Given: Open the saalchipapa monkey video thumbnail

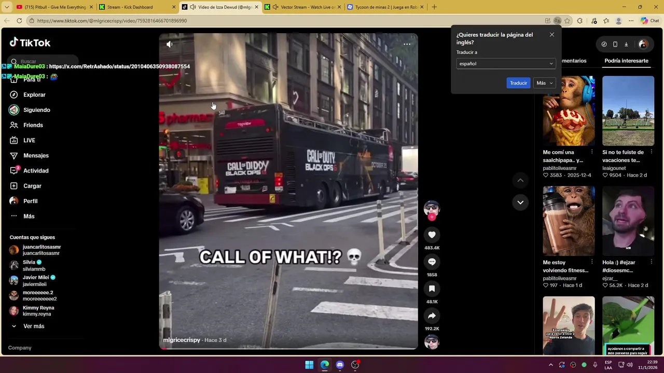Looking at the screenshot, I should tap(569, 111).
